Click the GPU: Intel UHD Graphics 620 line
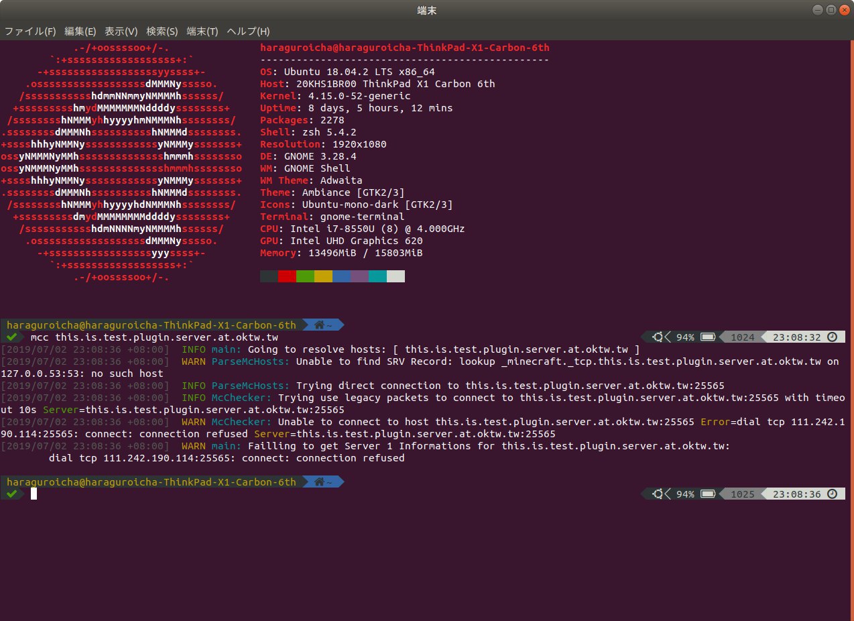Viewport: 854px width, 621px height. click(x=341, y=241)
